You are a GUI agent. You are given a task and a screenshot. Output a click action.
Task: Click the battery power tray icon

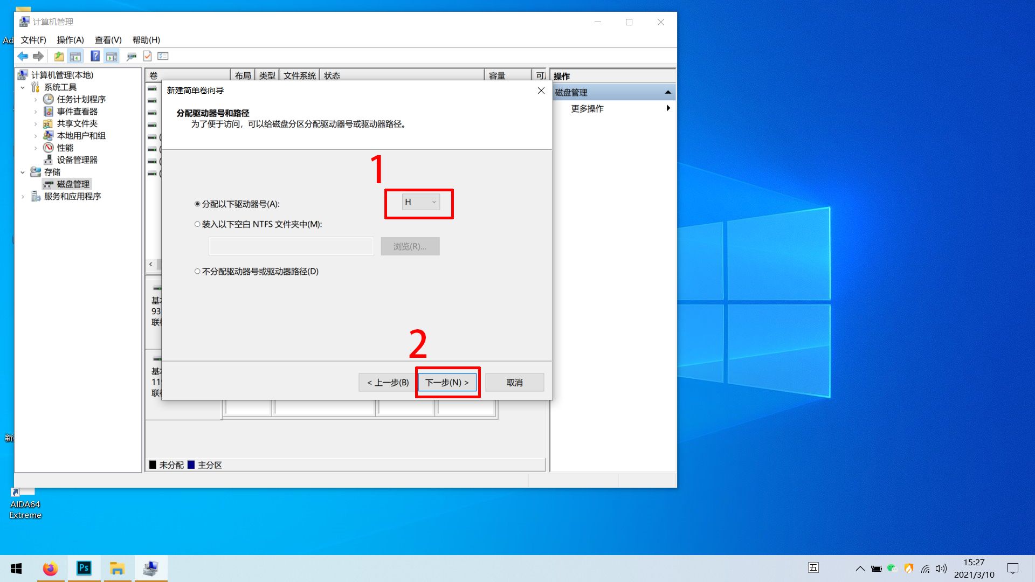click(877, 569)
